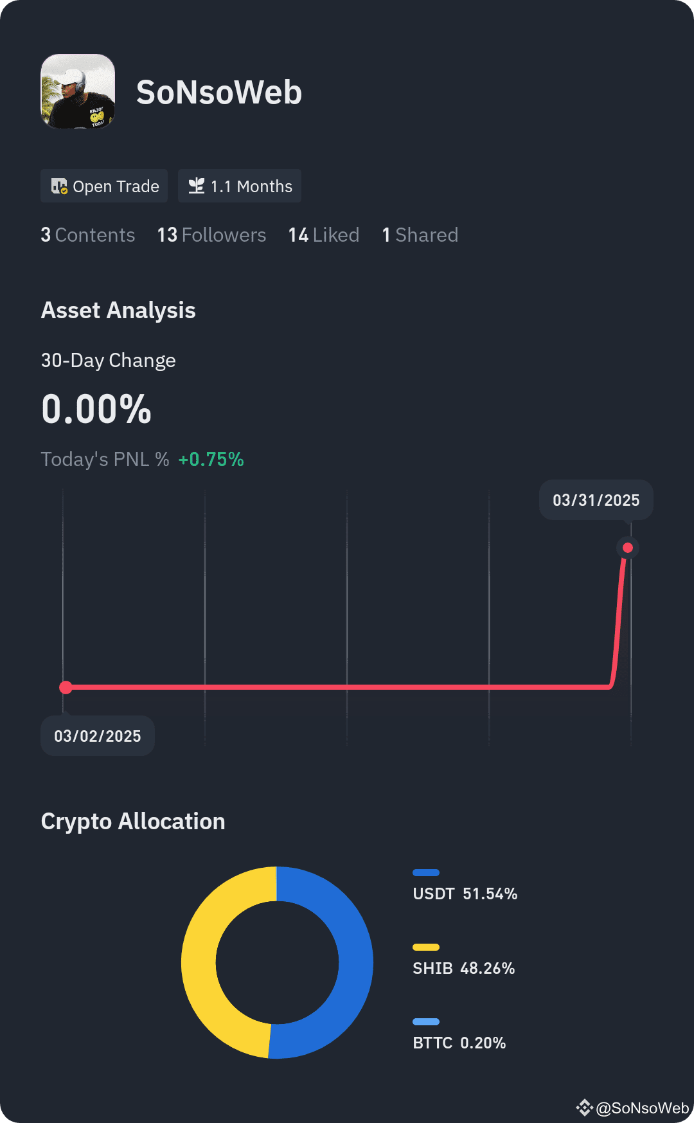Select the 03/31/2025 end point on the chart
694x1123 pixels.
pyautogui.click(x=628, y=548)
